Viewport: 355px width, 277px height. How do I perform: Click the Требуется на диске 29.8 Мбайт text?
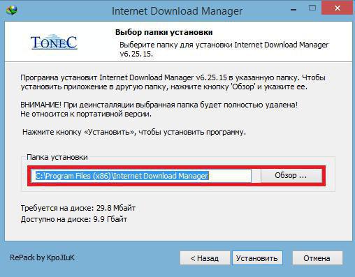tap(78, 208)
